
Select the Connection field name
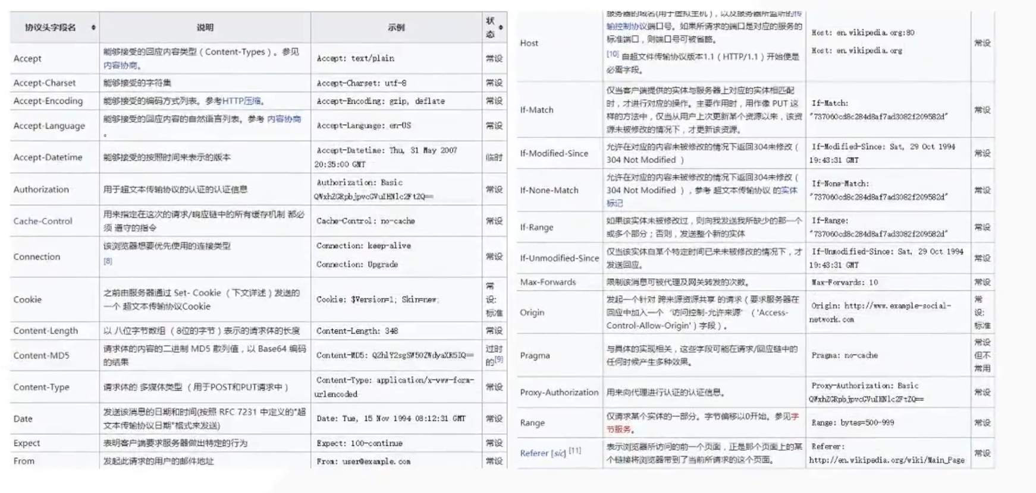click(x=37, y=257)
